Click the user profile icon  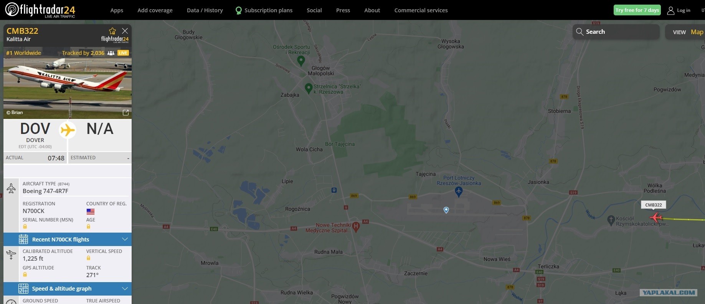pos(671,10)
